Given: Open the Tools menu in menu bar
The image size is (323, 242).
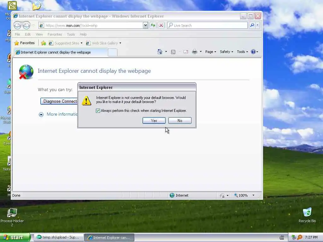Looking at the screenshot, I should (71, 34).
